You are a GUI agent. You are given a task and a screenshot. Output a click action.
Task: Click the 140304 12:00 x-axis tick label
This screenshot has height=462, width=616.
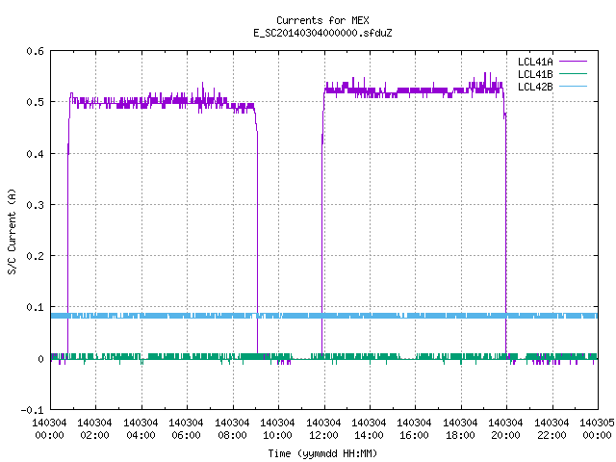(323, 429)
